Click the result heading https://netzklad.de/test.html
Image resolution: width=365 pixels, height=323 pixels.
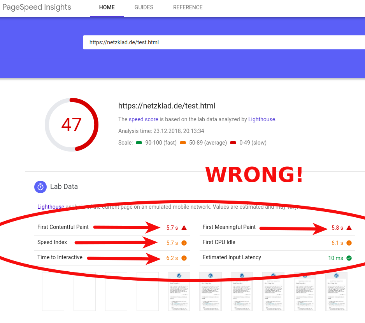167,106
